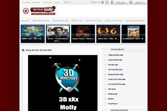Open The Blackout – 2013 thumbnail
The image size is (167, 111).
[x=133, y=34]
